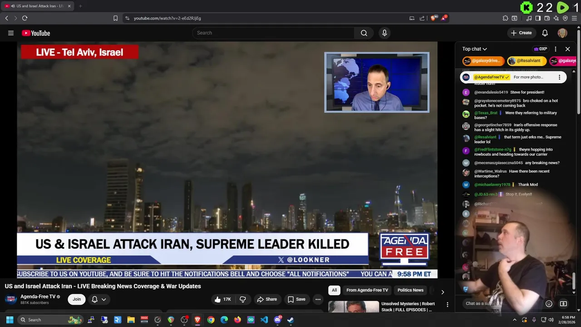The width and height of the screenshot is (581, 327).
Task: Open the browser extensions puzzle icon
Action: [505, 18]
